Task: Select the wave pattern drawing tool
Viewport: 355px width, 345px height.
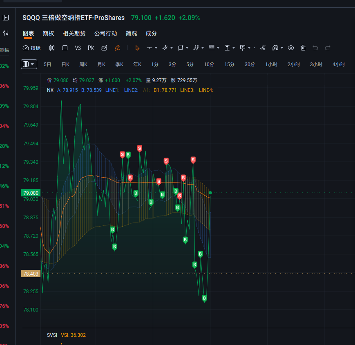Action: point(196,48)
